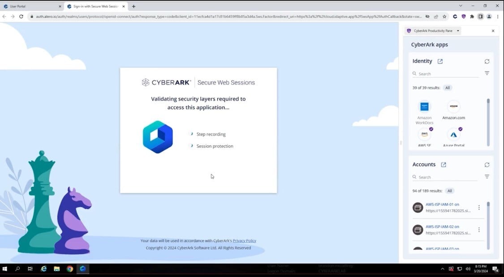Select the All filter chip under Accounts
This screenshot has height=277, width=504.
449,191
